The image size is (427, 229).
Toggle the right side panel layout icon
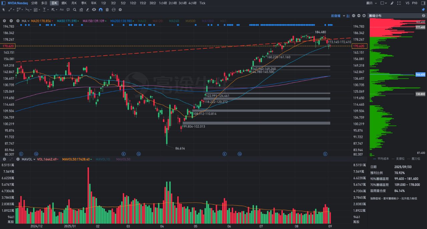tap(423, 3)
